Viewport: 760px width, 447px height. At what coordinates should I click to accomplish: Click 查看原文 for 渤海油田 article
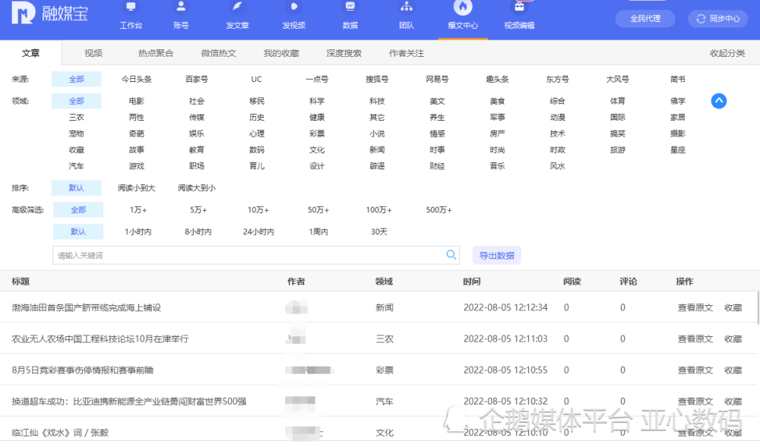click(x=695, y=307)
